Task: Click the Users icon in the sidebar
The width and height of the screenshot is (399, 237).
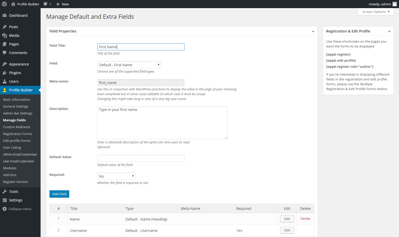Action: pos(5,81)
